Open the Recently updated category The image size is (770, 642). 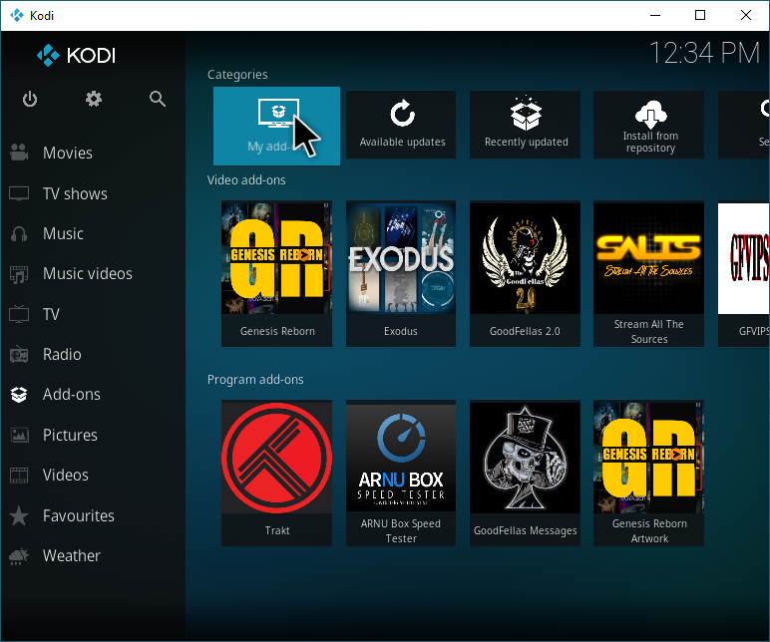tap(525, 125)
